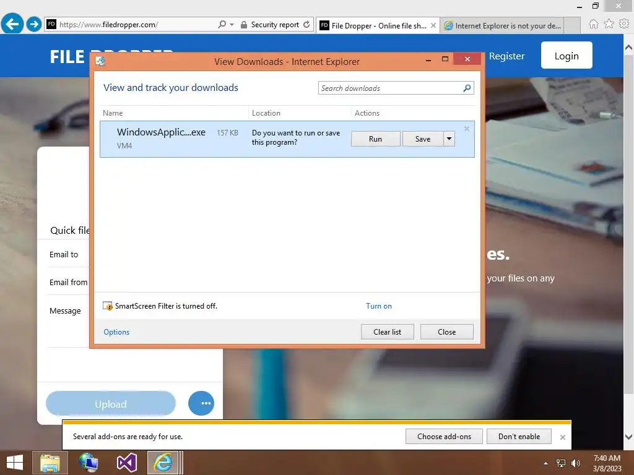The image size is (634, 475).
Task: Click the Location column header
Action: [266, 113]
